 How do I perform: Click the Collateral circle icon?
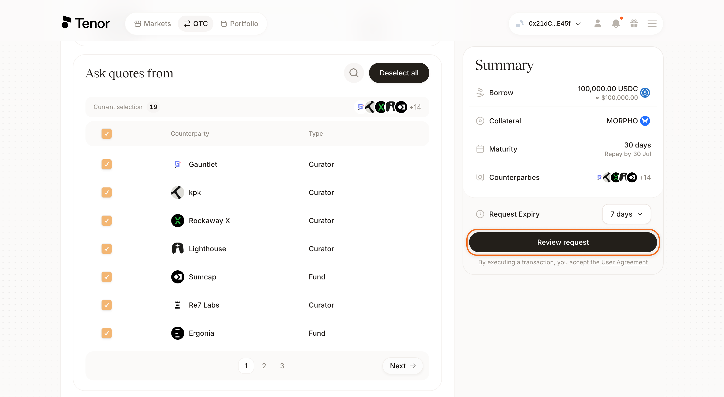[480, 121]
